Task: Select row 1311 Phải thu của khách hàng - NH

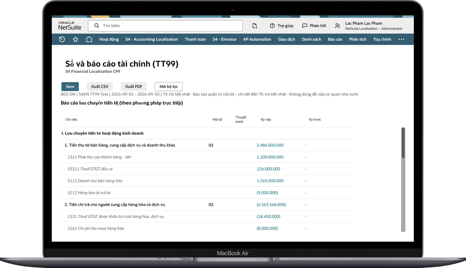Action: click(x=207, y=157)
